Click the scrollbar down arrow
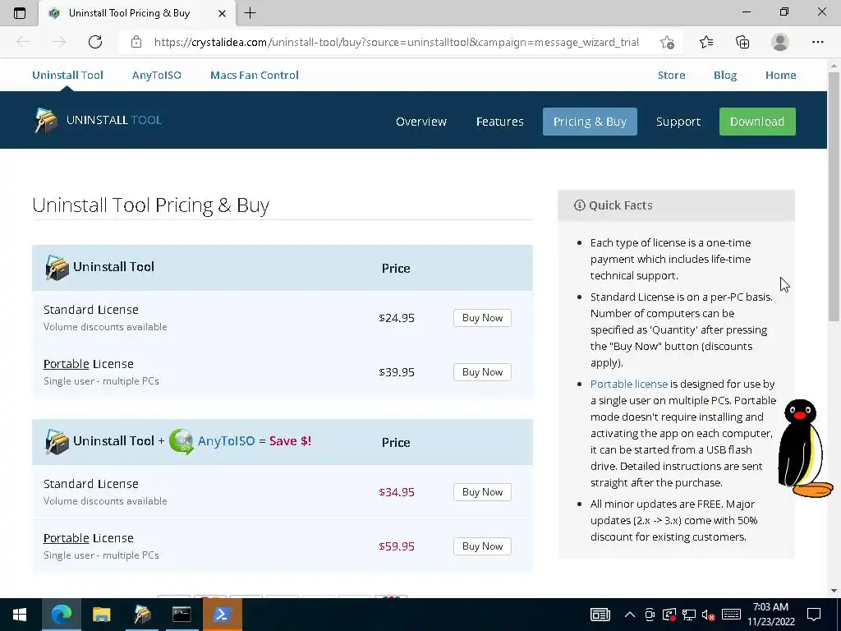The height and width of the screenshot is (631, 841). tap(834, 591)
